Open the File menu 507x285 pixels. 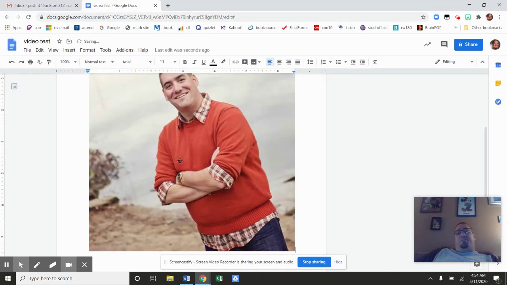point(27,50)
